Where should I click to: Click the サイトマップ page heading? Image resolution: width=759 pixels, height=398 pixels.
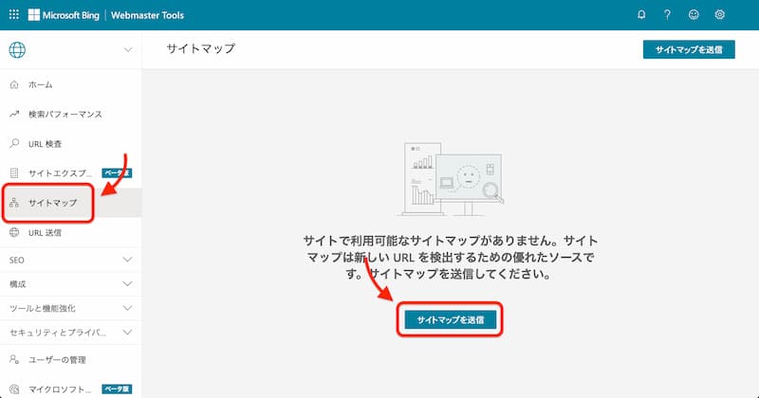tap(201, 48)
